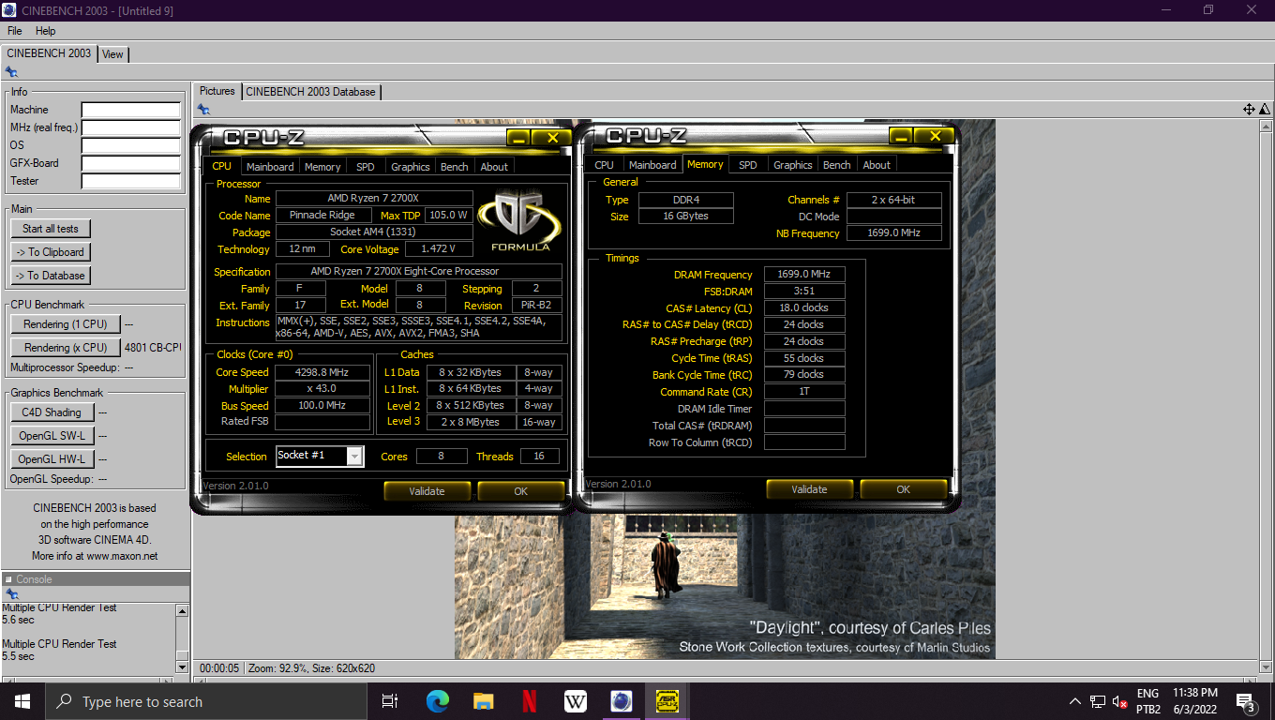Click the Machine input field

coord(130,110)
